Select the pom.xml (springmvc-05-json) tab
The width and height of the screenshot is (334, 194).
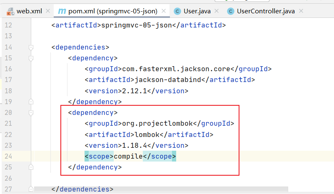coord(112,11)
